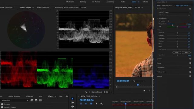Open Audio Clip Mixer tab
194x109 pixels.
pos(70,7)
